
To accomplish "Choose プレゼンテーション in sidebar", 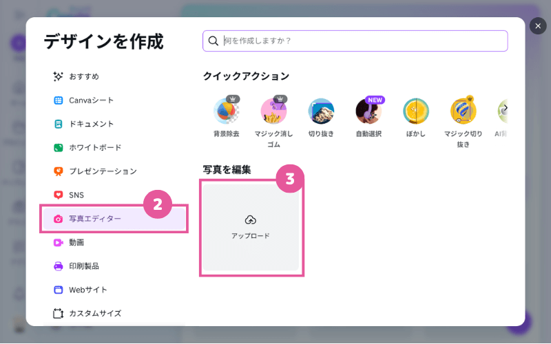I will 102,171.
